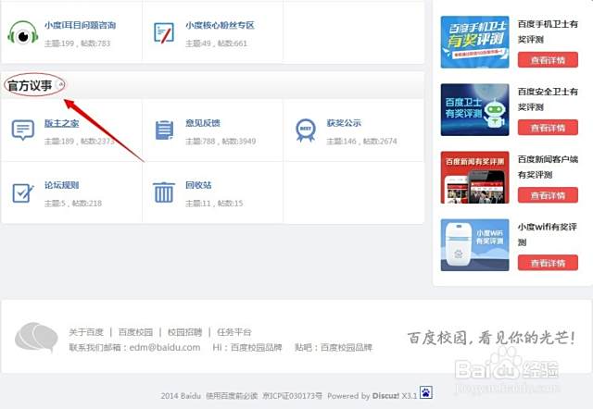Click the award ribbon icon for 获奖公示
Screen dimensions: 593x409
[x=306, y=130]
